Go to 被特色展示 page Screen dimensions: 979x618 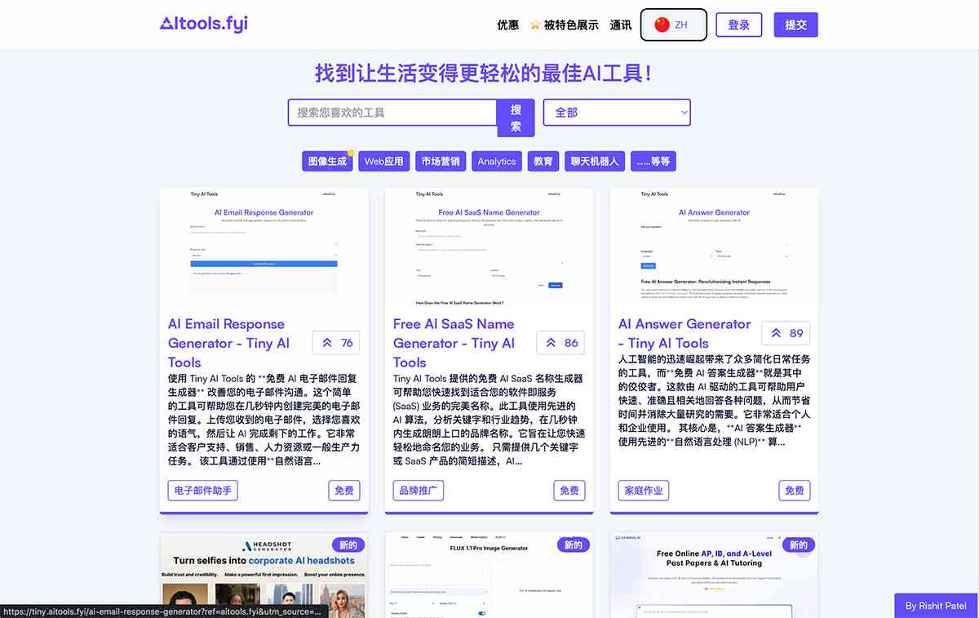pyautogui.click(x=571, y=24)
